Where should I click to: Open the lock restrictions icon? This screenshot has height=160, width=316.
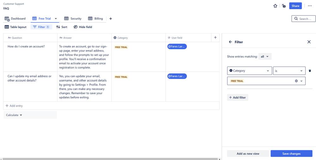pyautogui.click(x=284, y=6)
